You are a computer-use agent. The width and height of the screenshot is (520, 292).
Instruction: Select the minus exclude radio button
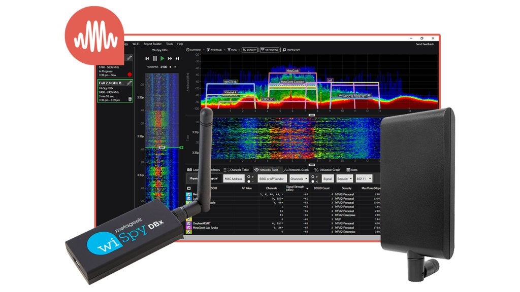click(x=249, y=181)
